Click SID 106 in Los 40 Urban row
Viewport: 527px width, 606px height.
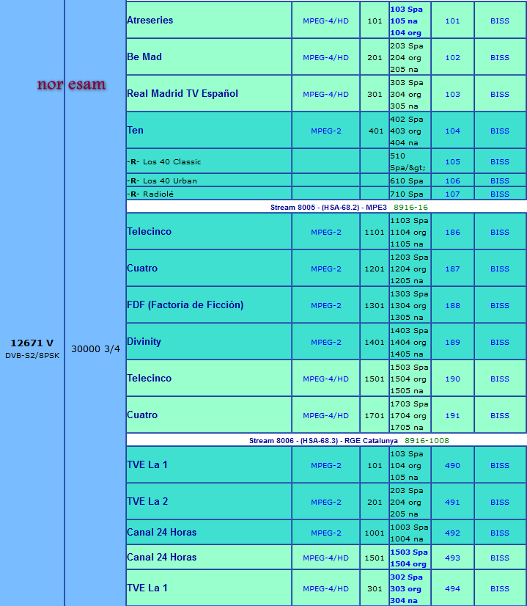coord(452,181)
